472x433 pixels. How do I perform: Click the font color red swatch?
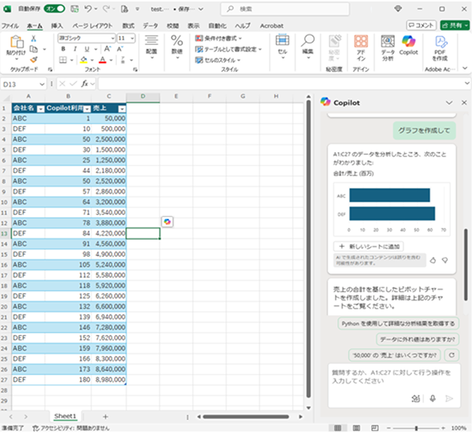pyautogui.click(x=103, y=60)
